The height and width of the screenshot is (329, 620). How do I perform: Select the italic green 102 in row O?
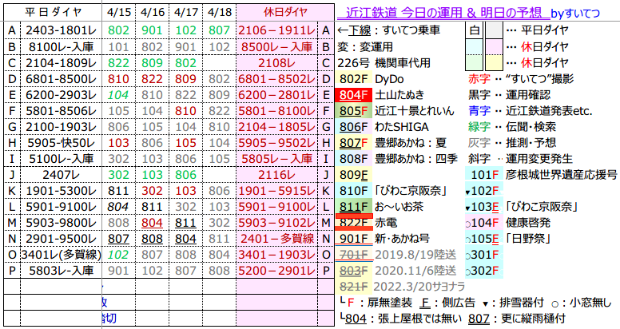[x=118, y=254]
